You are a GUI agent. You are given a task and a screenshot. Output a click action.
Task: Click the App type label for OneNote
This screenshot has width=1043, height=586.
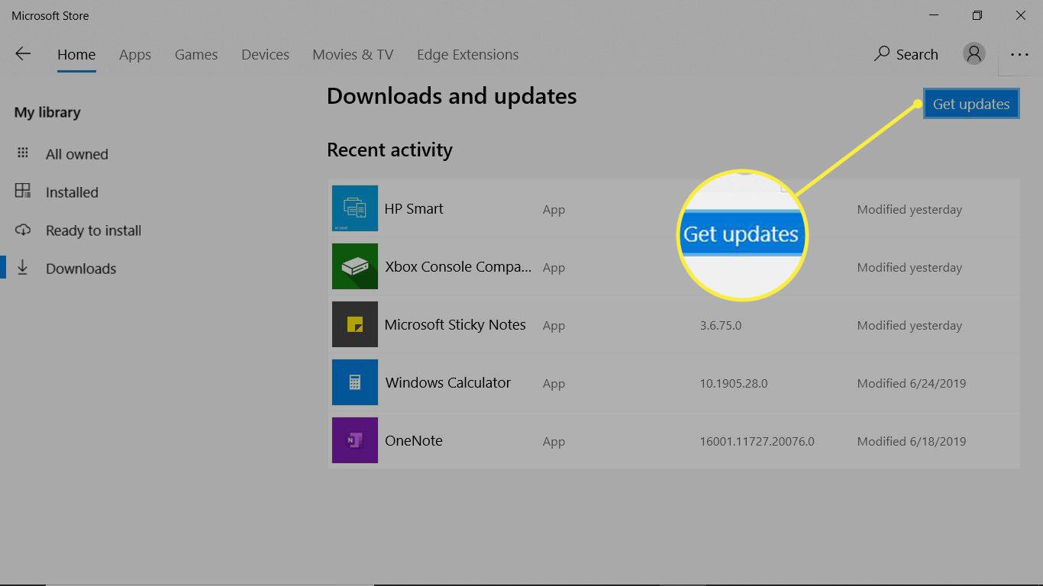(554, 442)
